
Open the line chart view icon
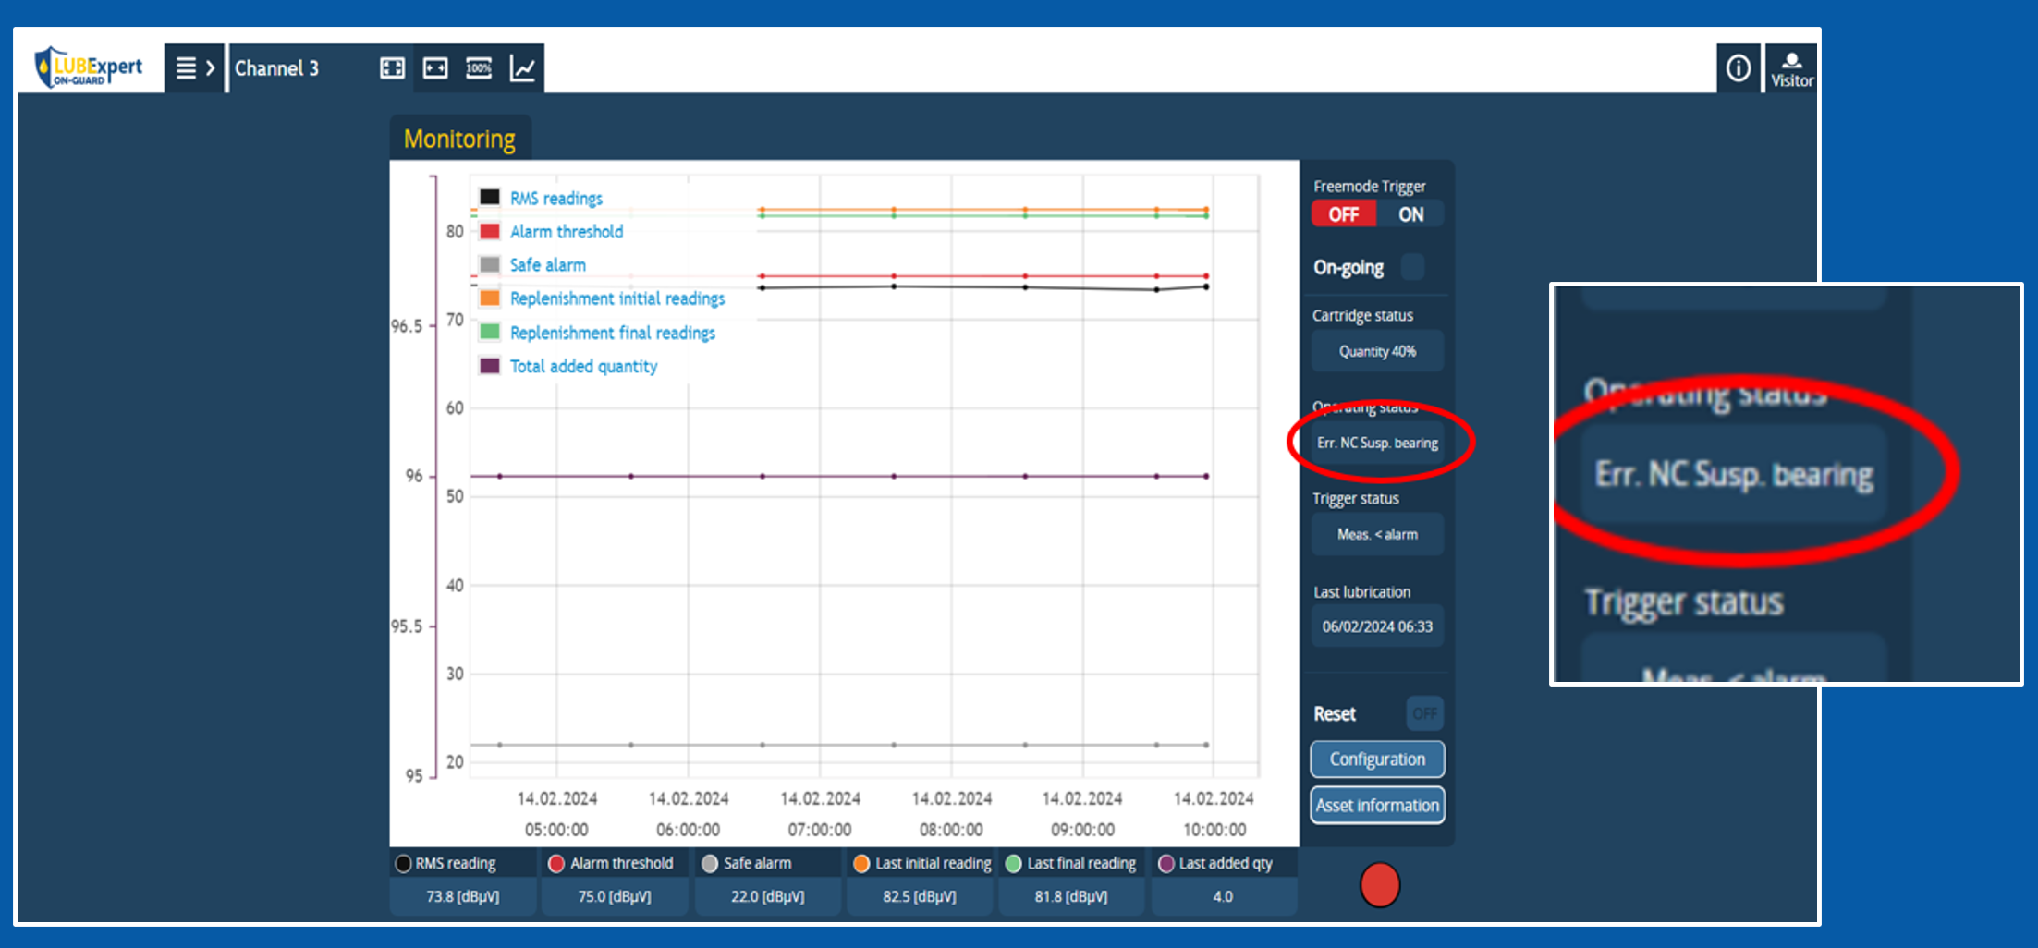522,68
